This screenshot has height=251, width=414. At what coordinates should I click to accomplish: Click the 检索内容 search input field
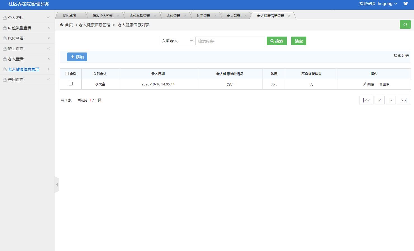(230, 41)
